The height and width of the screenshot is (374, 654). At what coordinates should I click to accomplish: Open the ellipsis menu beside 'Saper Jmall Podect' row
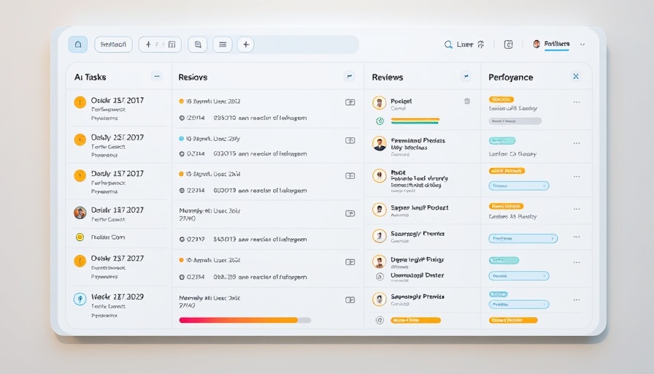pyautogui.click(x=577, y=209)
